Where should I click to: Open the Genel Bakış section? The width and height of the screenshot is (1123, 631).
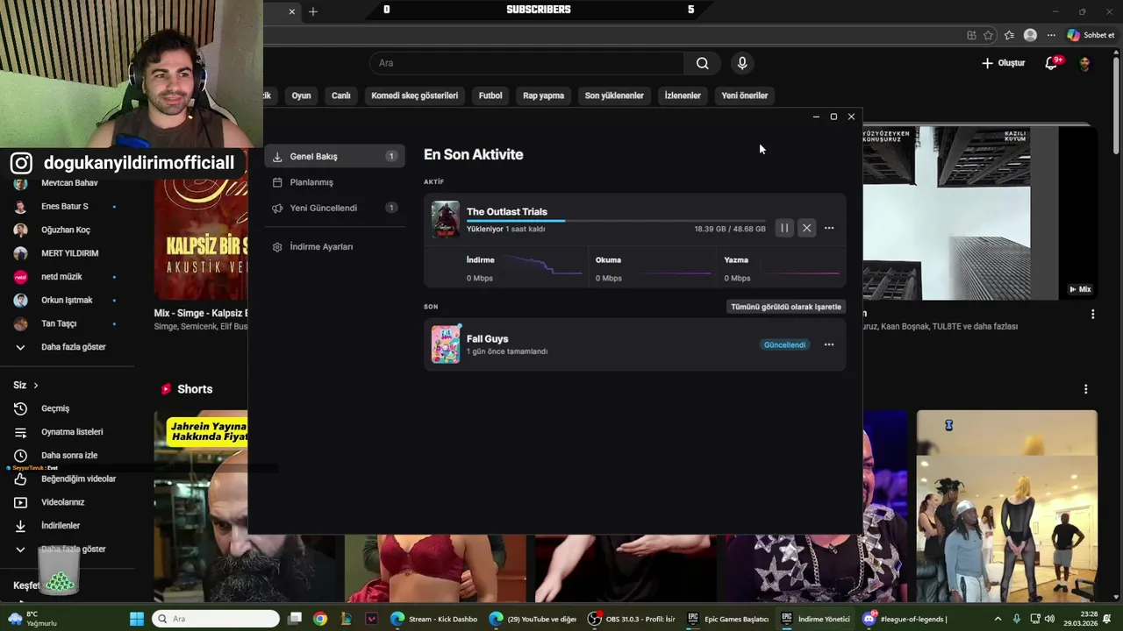tap(334, 156)
